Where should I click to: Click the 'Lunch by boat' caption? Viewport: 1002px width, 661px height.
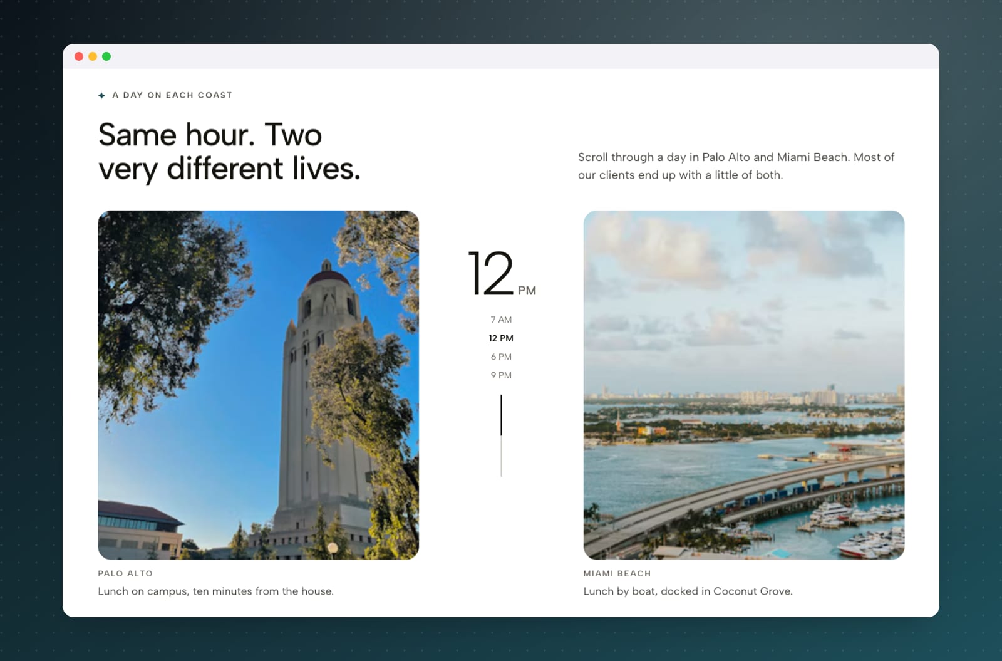click(x=688, y=591)
